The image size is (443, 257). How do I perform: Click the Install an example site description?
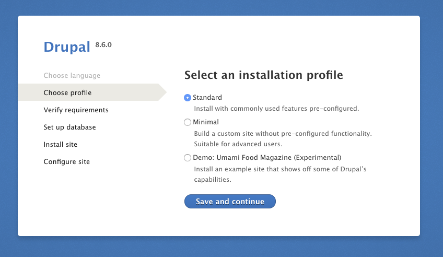[x=280, y=174]
